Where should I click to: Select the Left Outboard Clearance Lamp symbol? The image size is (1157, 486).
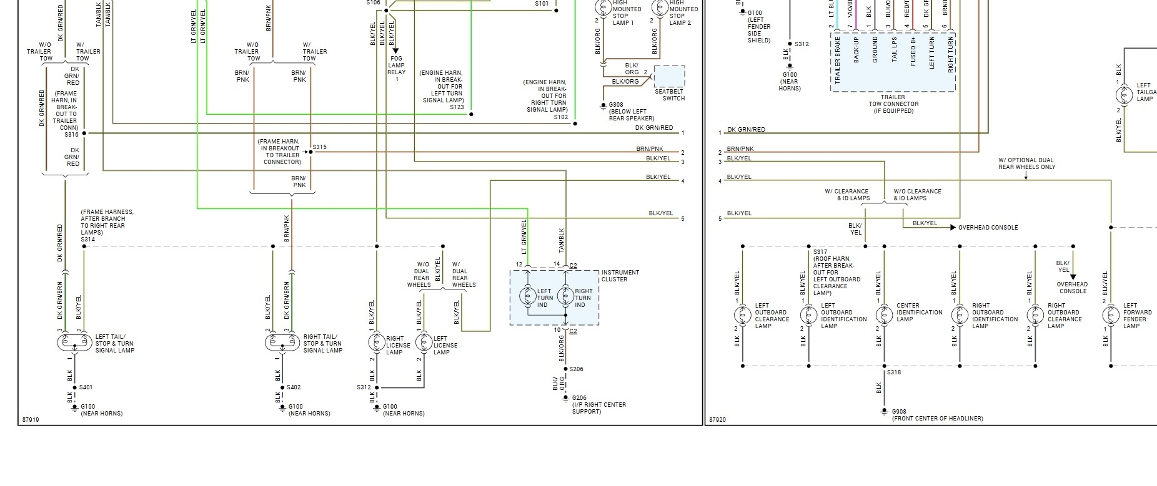[742, 315]
